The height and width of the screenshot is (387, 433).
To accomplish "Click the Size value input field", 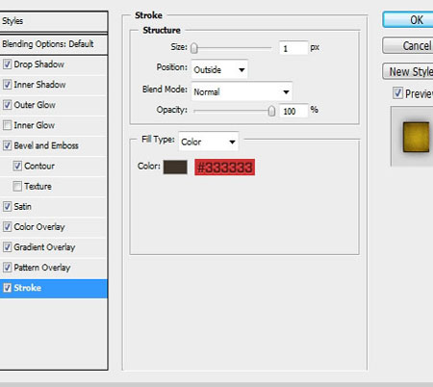I will pos(293,48).
